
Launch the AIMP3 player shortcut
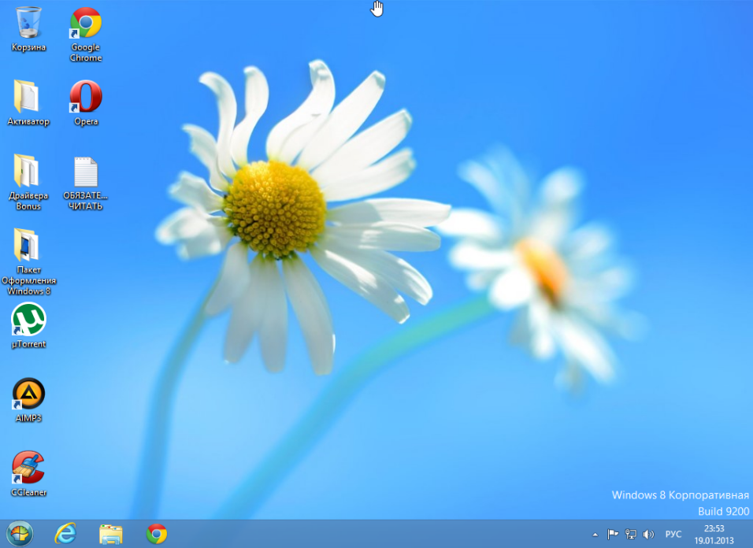(x=28, y=400)
